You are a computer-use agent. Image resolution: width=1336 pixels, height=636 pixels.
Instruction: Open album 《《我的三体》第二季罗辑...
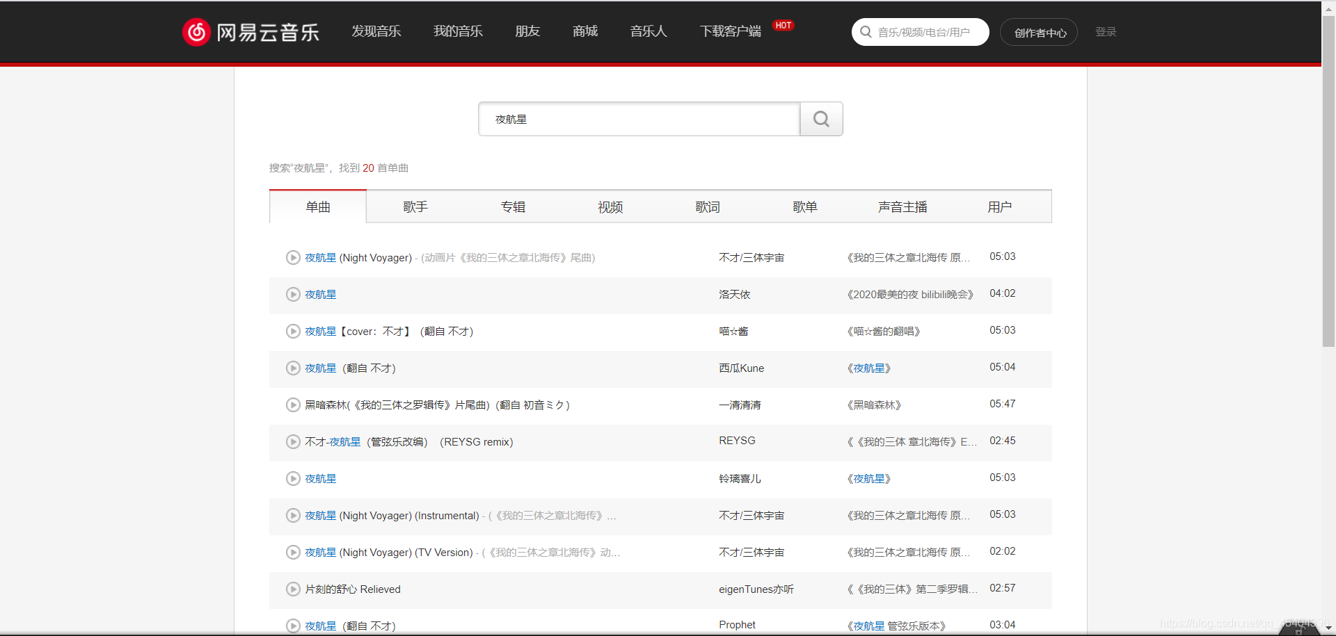coord(912,589)
